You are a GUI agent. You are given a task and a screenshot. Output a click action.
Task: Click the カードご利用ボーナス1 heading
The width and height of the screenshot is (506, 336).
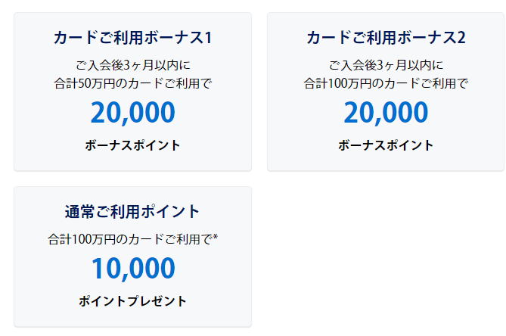tap(132, 38)
